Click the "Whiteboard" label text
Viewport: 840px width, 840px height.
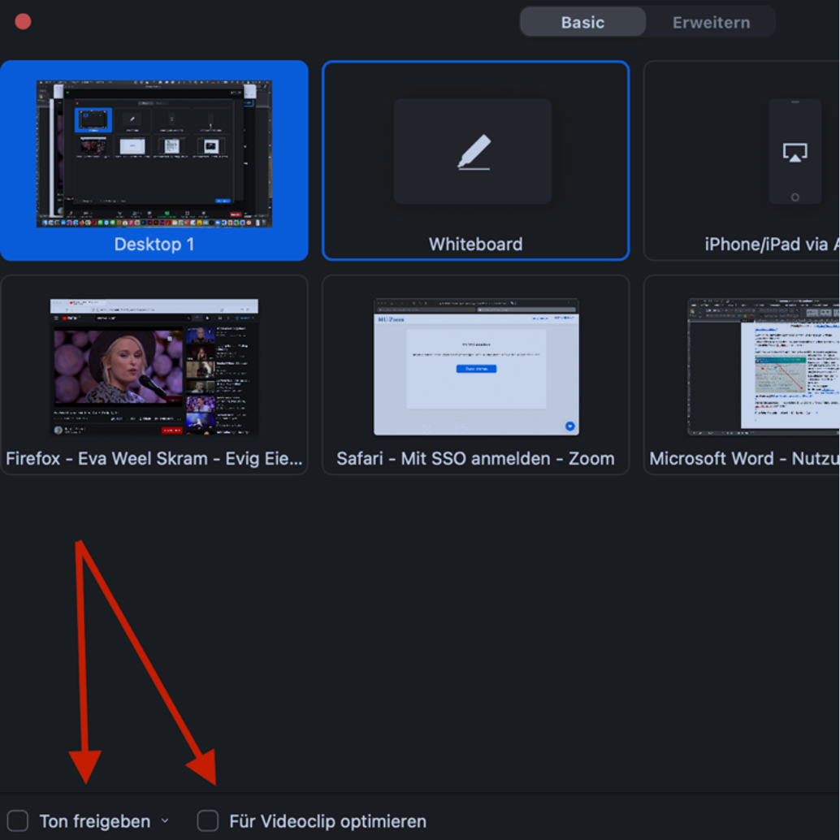point(475,244)
